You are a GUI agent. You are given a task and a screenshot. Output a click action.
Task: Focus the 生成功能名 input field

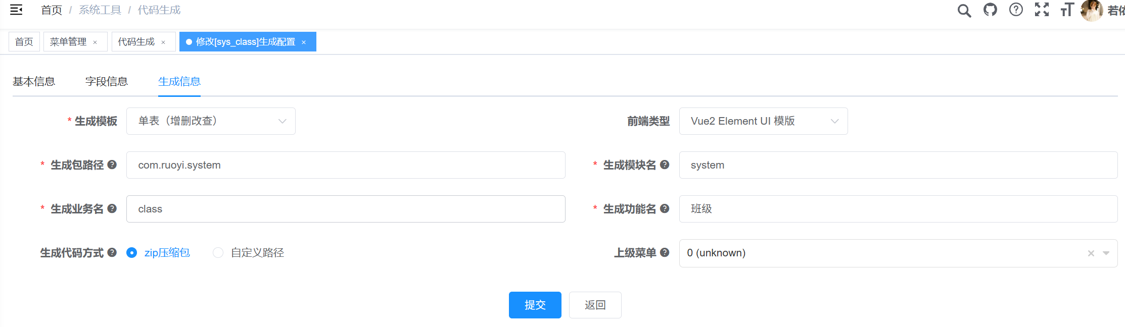(898, 209)
